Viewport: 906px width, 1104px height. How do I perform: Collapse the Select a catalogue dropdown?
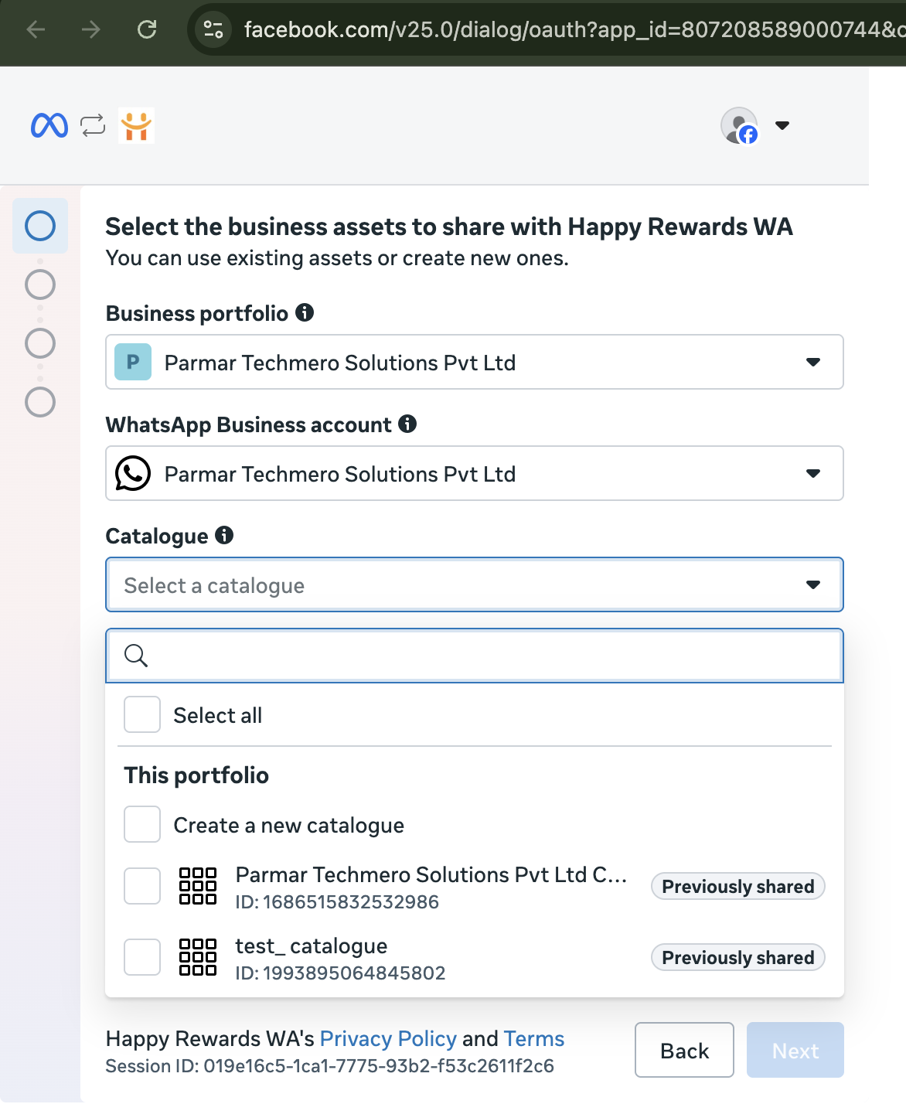(475, 584)
